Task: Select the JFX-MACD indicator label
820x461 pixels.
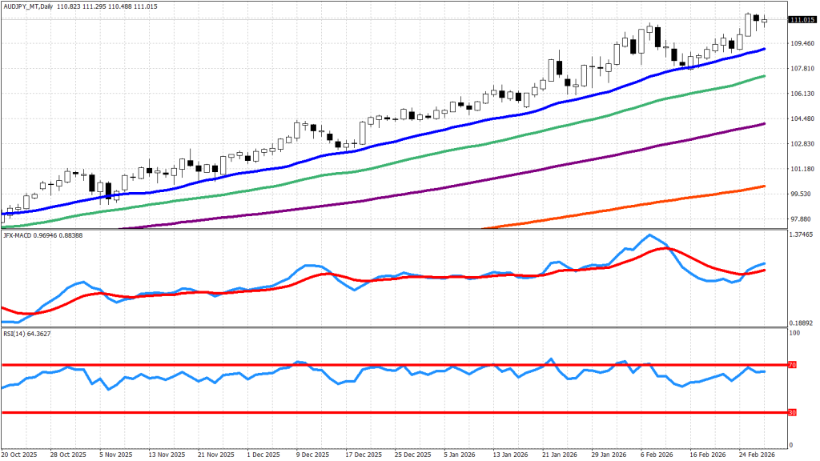Action: 21,235
